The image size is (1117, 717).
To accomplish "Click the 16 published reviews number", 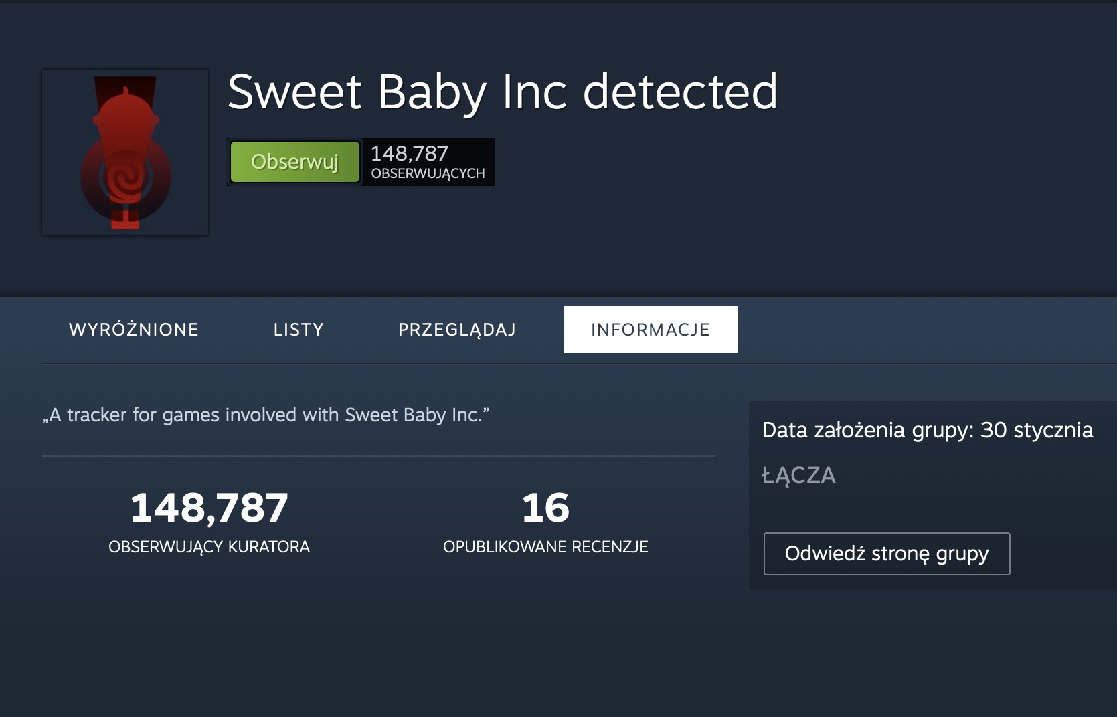I will coord(545,508).
